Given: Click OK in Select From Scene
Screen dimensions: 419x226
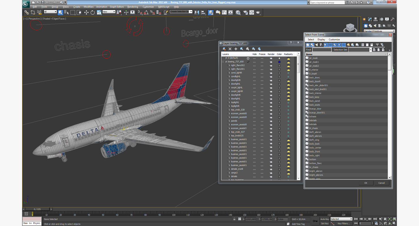Looking at the screenshot, I should 366,183.
